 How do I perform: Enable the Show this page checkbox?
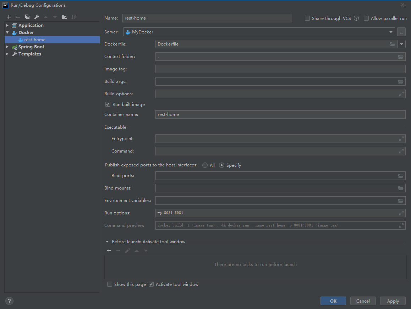[110, 284]
